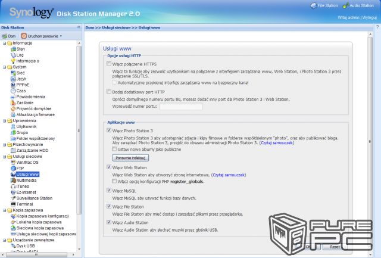This screenshot has height=258, width=381.
Task: Collapse the Uprawnienia tree folder
Action: (4, 121)
